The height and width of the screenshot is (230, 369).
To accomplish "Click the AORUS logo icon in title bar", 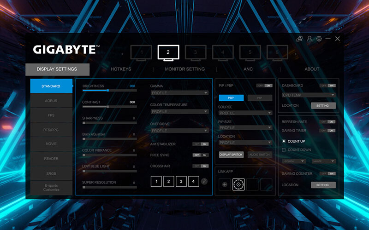I will 300,39.
